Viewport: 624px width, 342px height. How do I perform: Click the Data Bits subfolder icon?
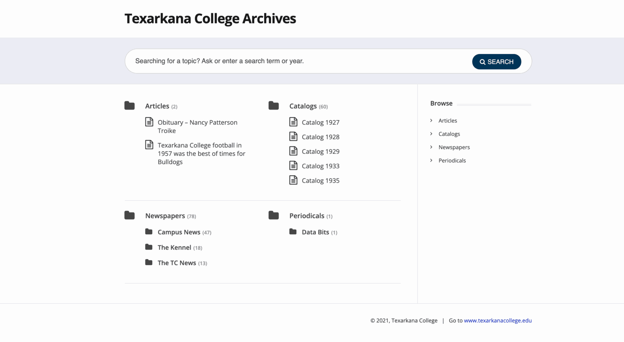[x=293, y=232]
